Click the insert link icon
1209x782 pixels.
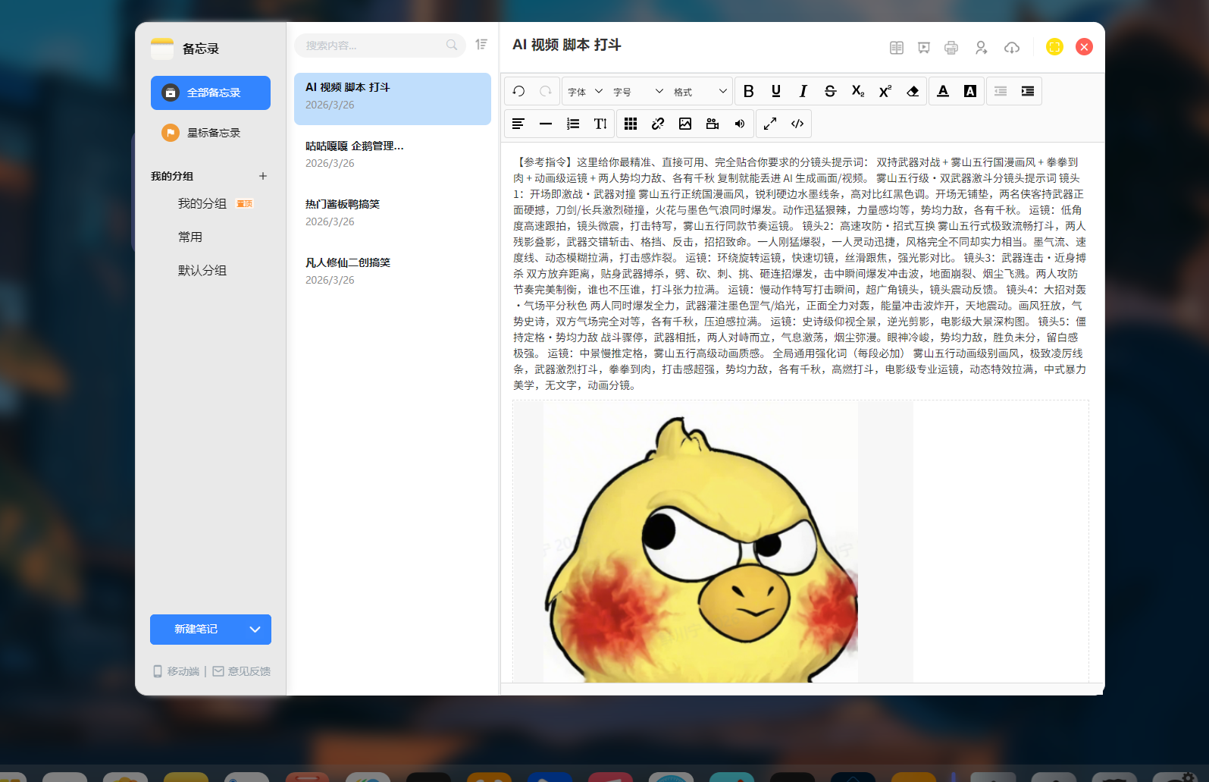(x=658, y=124)
